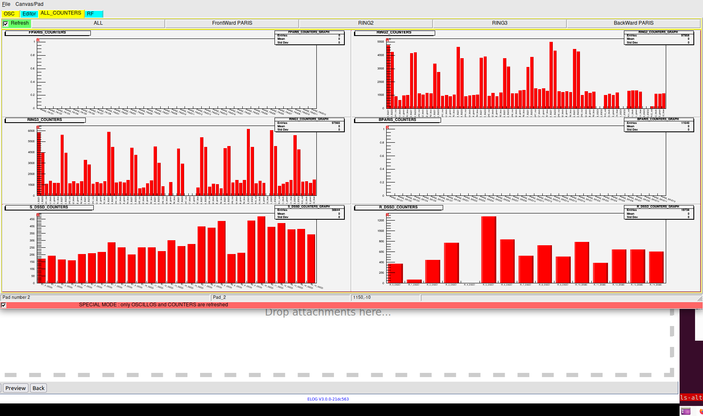Open the File menu

tap(6, 4)
